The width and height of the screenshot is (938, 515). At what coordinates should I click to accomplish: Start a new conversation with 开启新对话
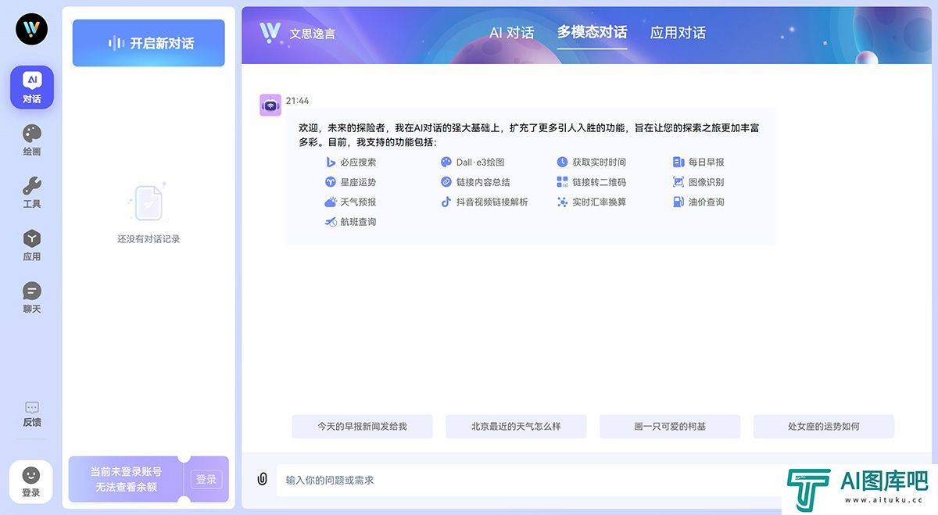tap(149, 43)
